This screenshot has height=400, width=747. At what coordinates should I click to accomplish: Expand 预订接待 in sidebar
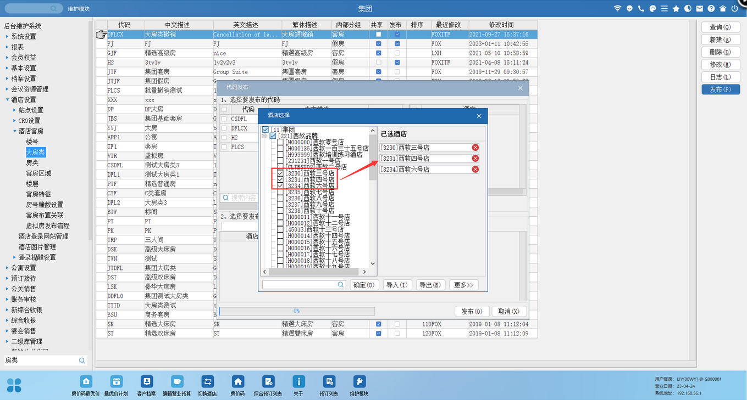pos(7,278)
